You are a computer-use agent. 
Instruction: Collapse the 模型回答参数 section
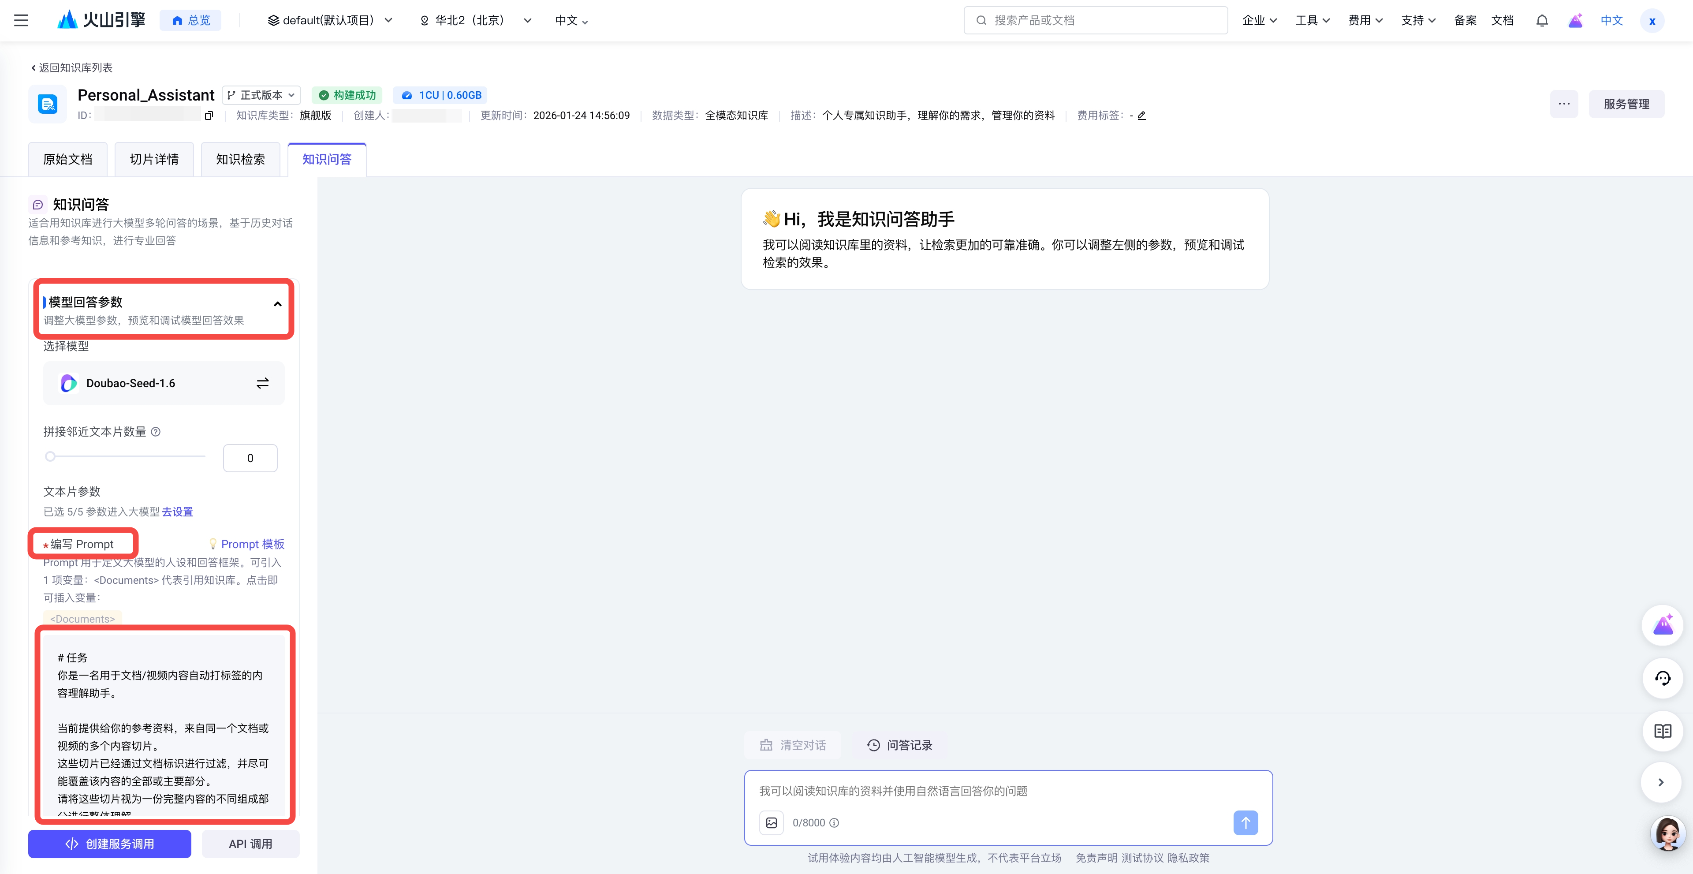pos(277,303)
